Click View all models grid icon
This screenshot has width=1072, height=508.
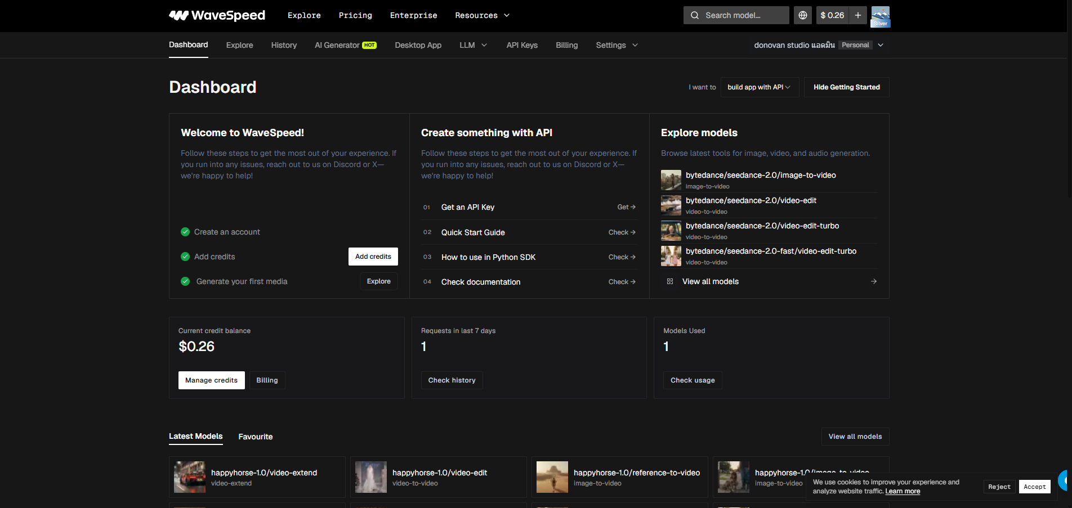pos(670,281)
